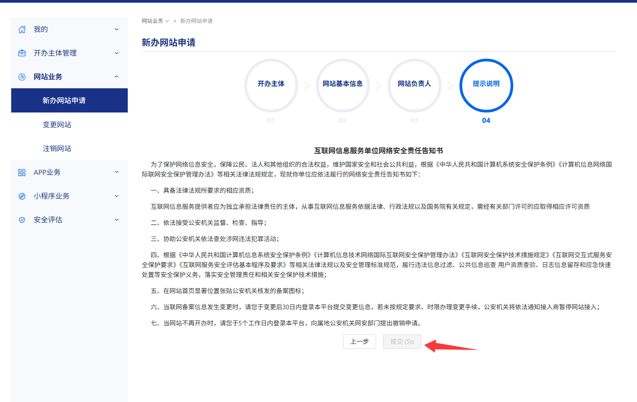Viewport: 637px width, 402px height.
Task: Select the compass icon beside 小程序业务
Action: coord(22,196)
